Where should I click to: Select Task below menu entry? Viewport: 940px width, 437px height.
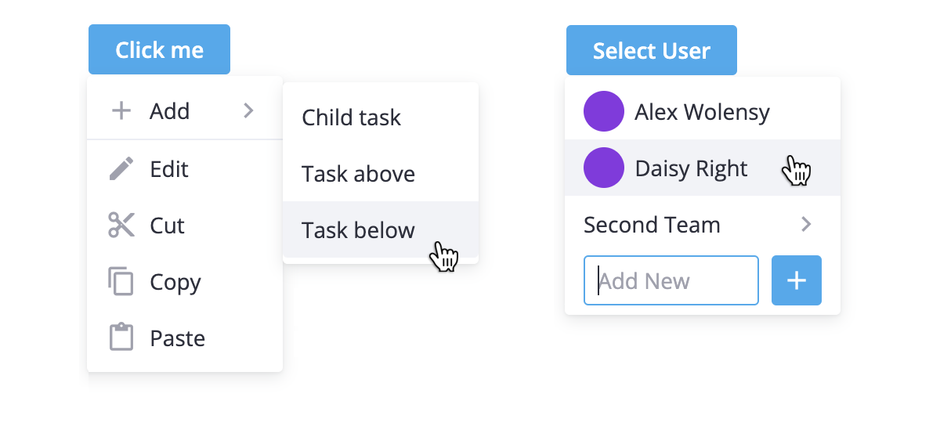point(381,229)
